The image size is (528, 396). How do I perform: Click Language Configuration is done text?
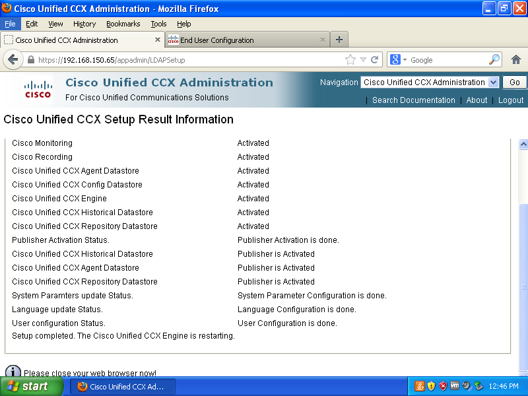click(x=296, y=309)
